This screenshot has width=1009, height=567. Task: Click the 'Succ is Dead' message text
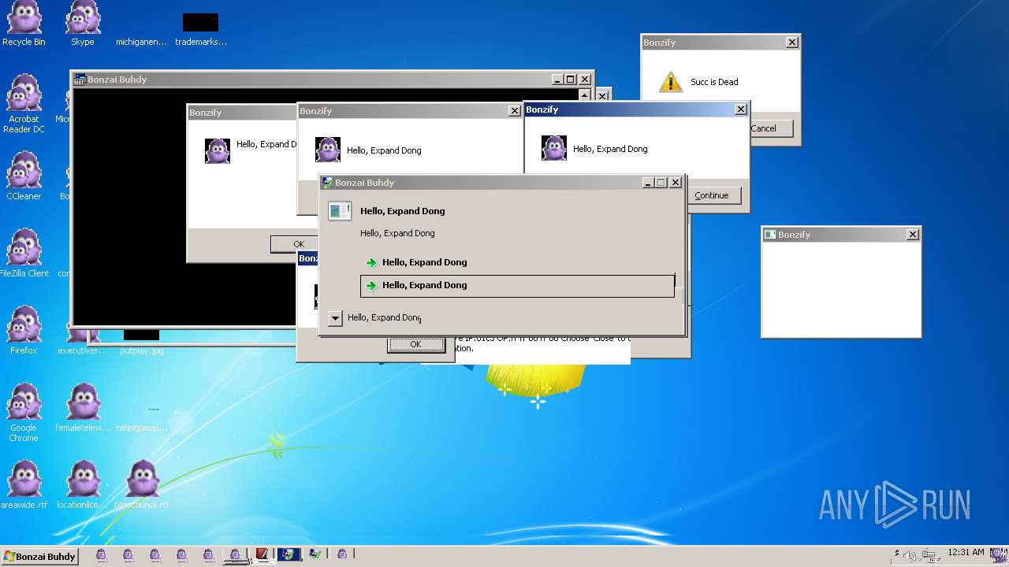pos(714,82)
